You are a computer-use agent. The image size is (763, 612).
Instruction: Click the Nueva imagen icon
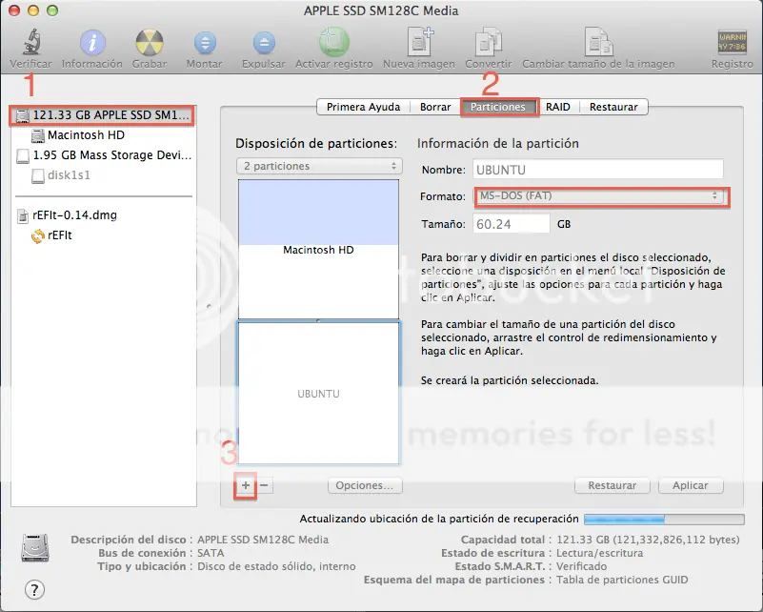tap(419, 41)
